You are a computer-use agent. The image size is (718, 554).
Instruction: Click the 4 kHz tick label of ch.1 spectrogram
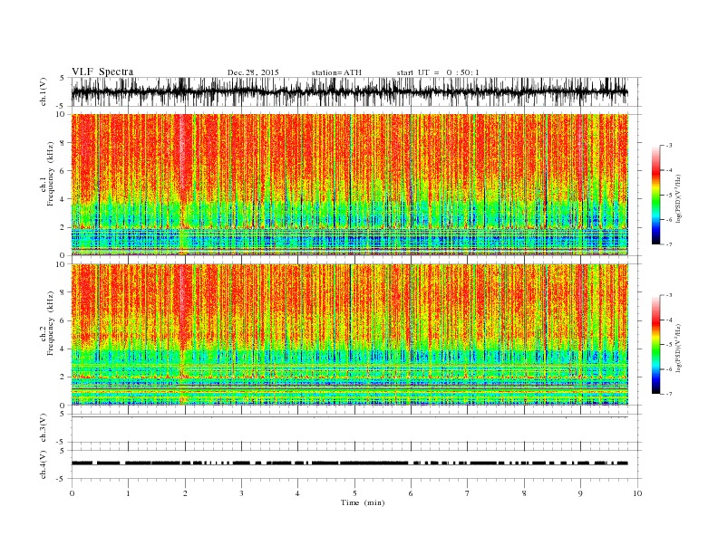(x=63, y=199)
